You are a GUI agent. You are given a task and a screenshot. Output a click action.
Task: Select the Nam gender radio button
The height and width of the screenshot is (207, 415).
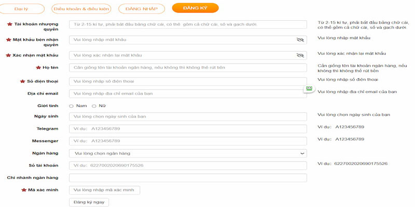71,106
